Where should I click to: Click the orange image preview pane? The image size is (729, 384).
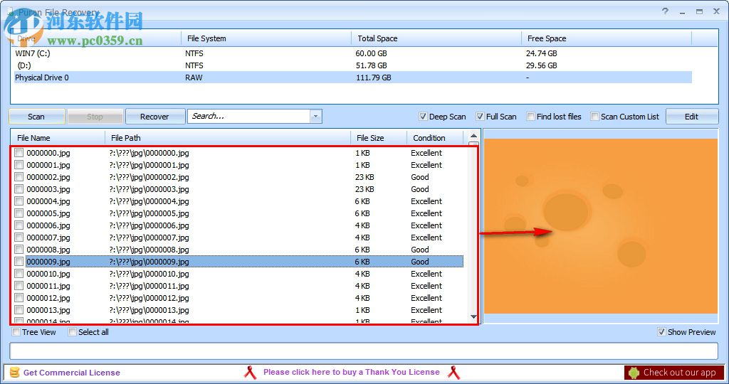(601, 226)
